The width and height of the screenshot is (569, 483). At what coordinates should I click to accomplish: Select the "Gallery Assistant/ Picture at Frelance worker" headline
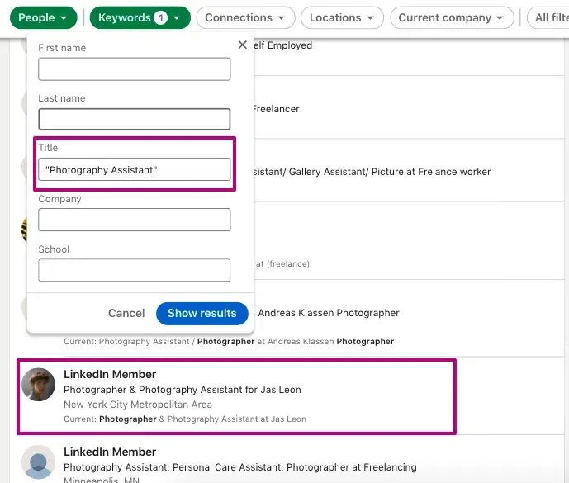(389, 172)
